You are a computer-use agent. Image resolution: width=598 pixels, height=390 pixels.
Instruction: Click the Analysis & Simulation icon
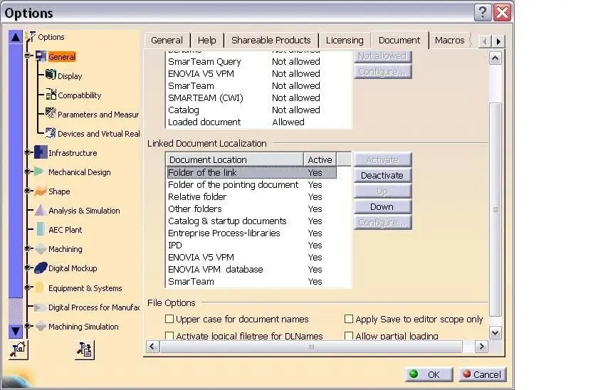click(x=41, y=210)
